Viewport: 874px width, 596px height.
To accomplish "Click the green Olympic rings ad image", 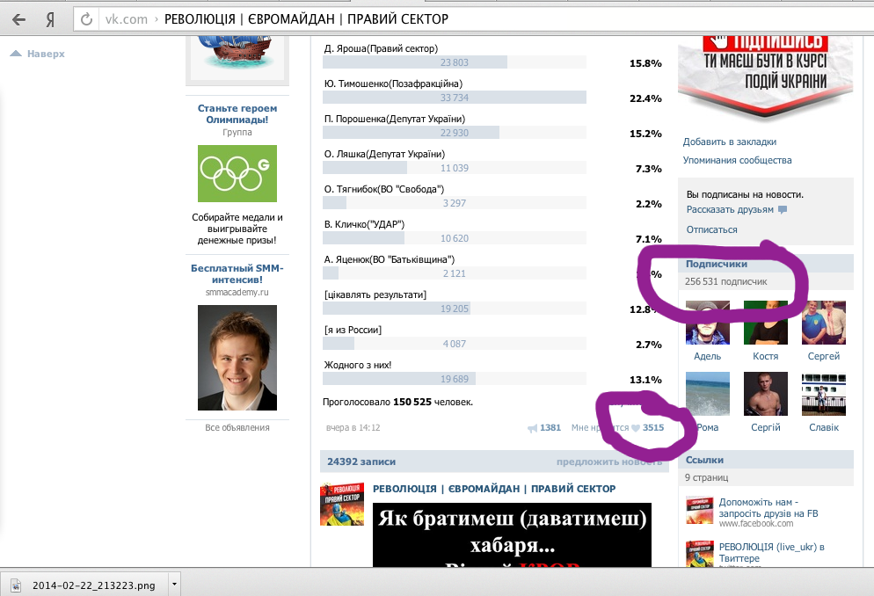I will pyautogui.click(x=237, y=174).
